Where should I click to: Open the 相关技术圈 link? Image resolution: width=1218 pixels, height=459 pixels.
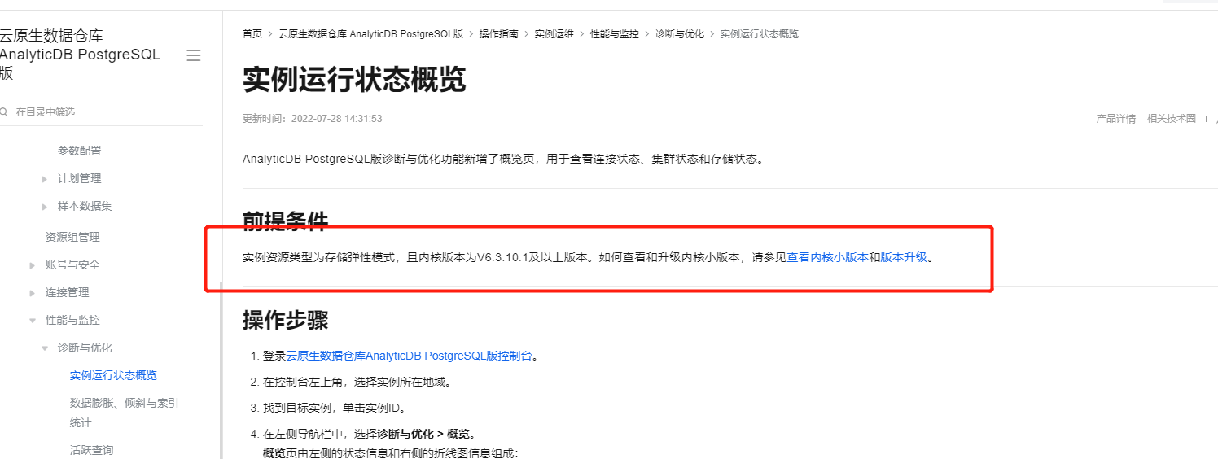[1172, 119]
